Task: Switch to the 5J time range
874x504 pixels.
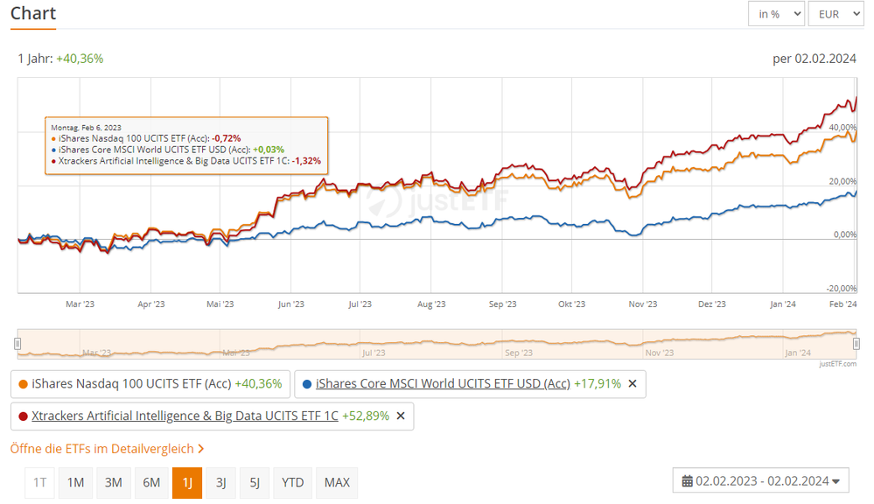Action: (x=255, y=483)
